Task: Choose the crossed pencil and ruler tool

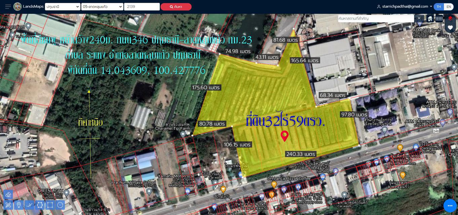Action: pyautogui.click(x=8, y=205)
